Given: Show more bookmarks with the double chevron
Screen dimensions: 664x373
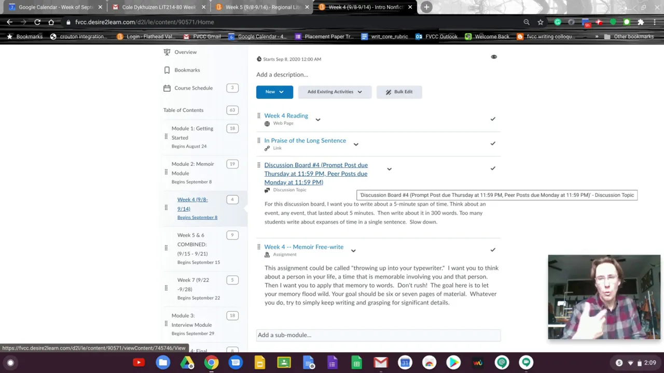Looking at the screenshot, I should point(597,37).
